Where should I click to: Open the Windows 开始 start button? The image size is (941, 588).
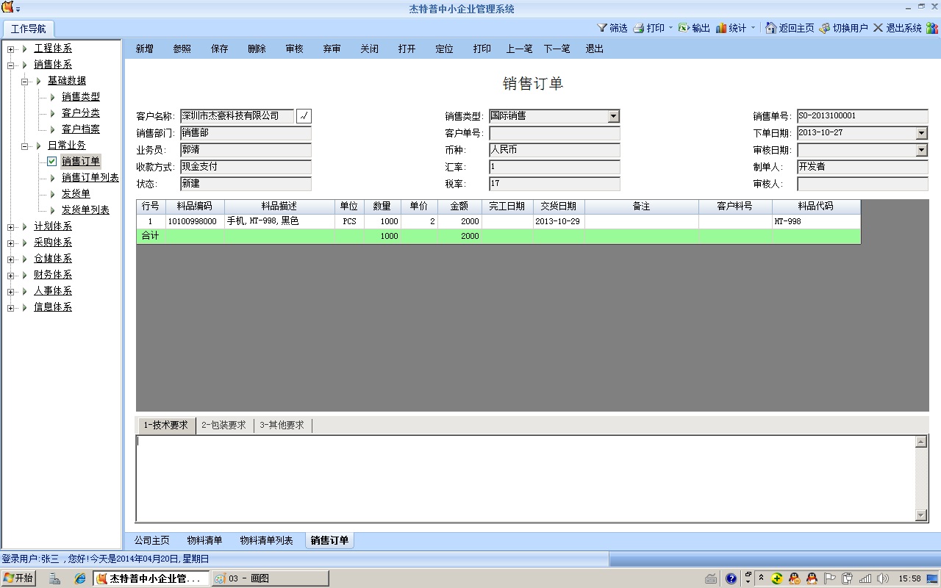18,578
